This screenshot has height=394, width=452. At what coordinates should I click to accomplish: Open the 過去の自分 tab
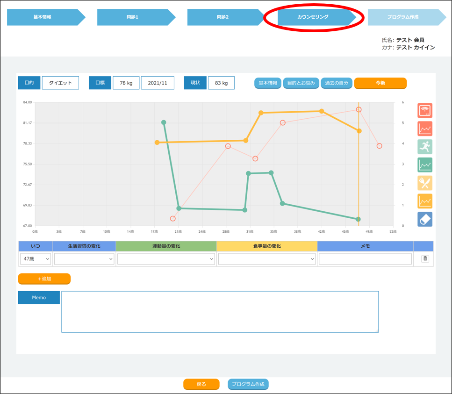tap(337, 83)
